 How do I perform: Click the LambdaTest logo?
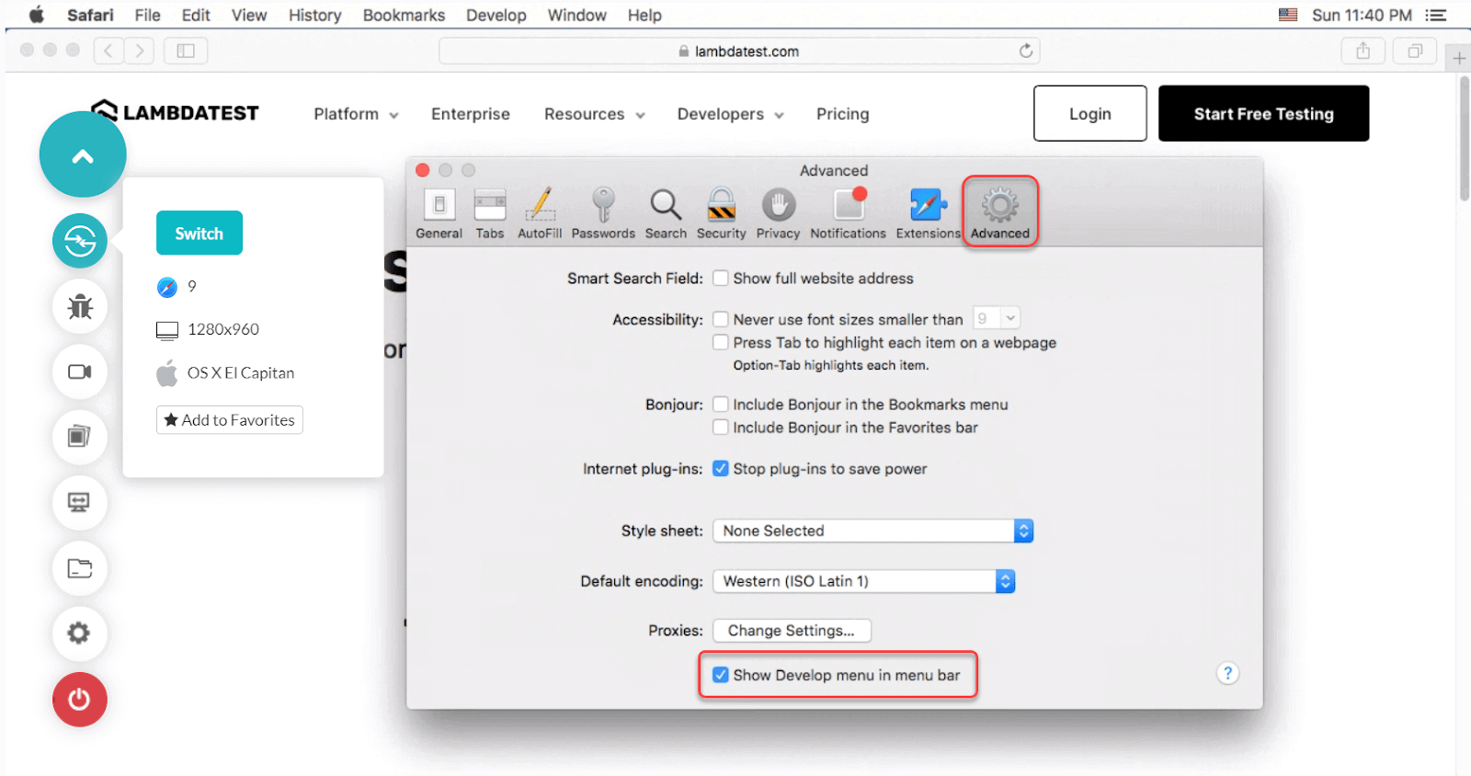pyautogui.click(x=175, y=111)
